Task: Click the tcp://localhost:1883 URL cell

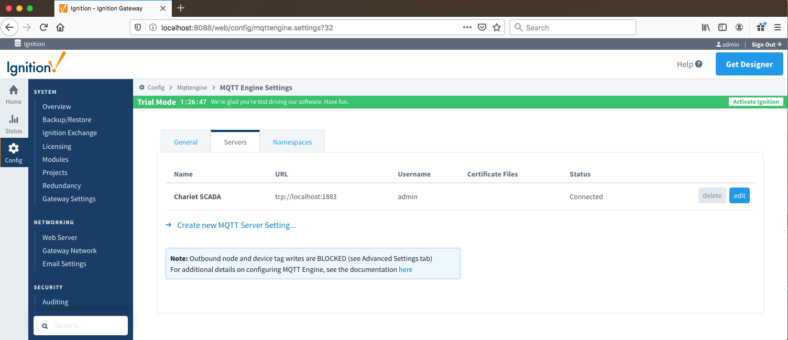Action: coord(306,197)
